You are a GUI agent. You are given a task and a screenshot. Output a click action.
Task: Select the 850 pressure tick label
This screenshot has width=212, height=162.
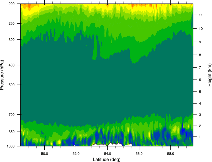click(11, 132)
